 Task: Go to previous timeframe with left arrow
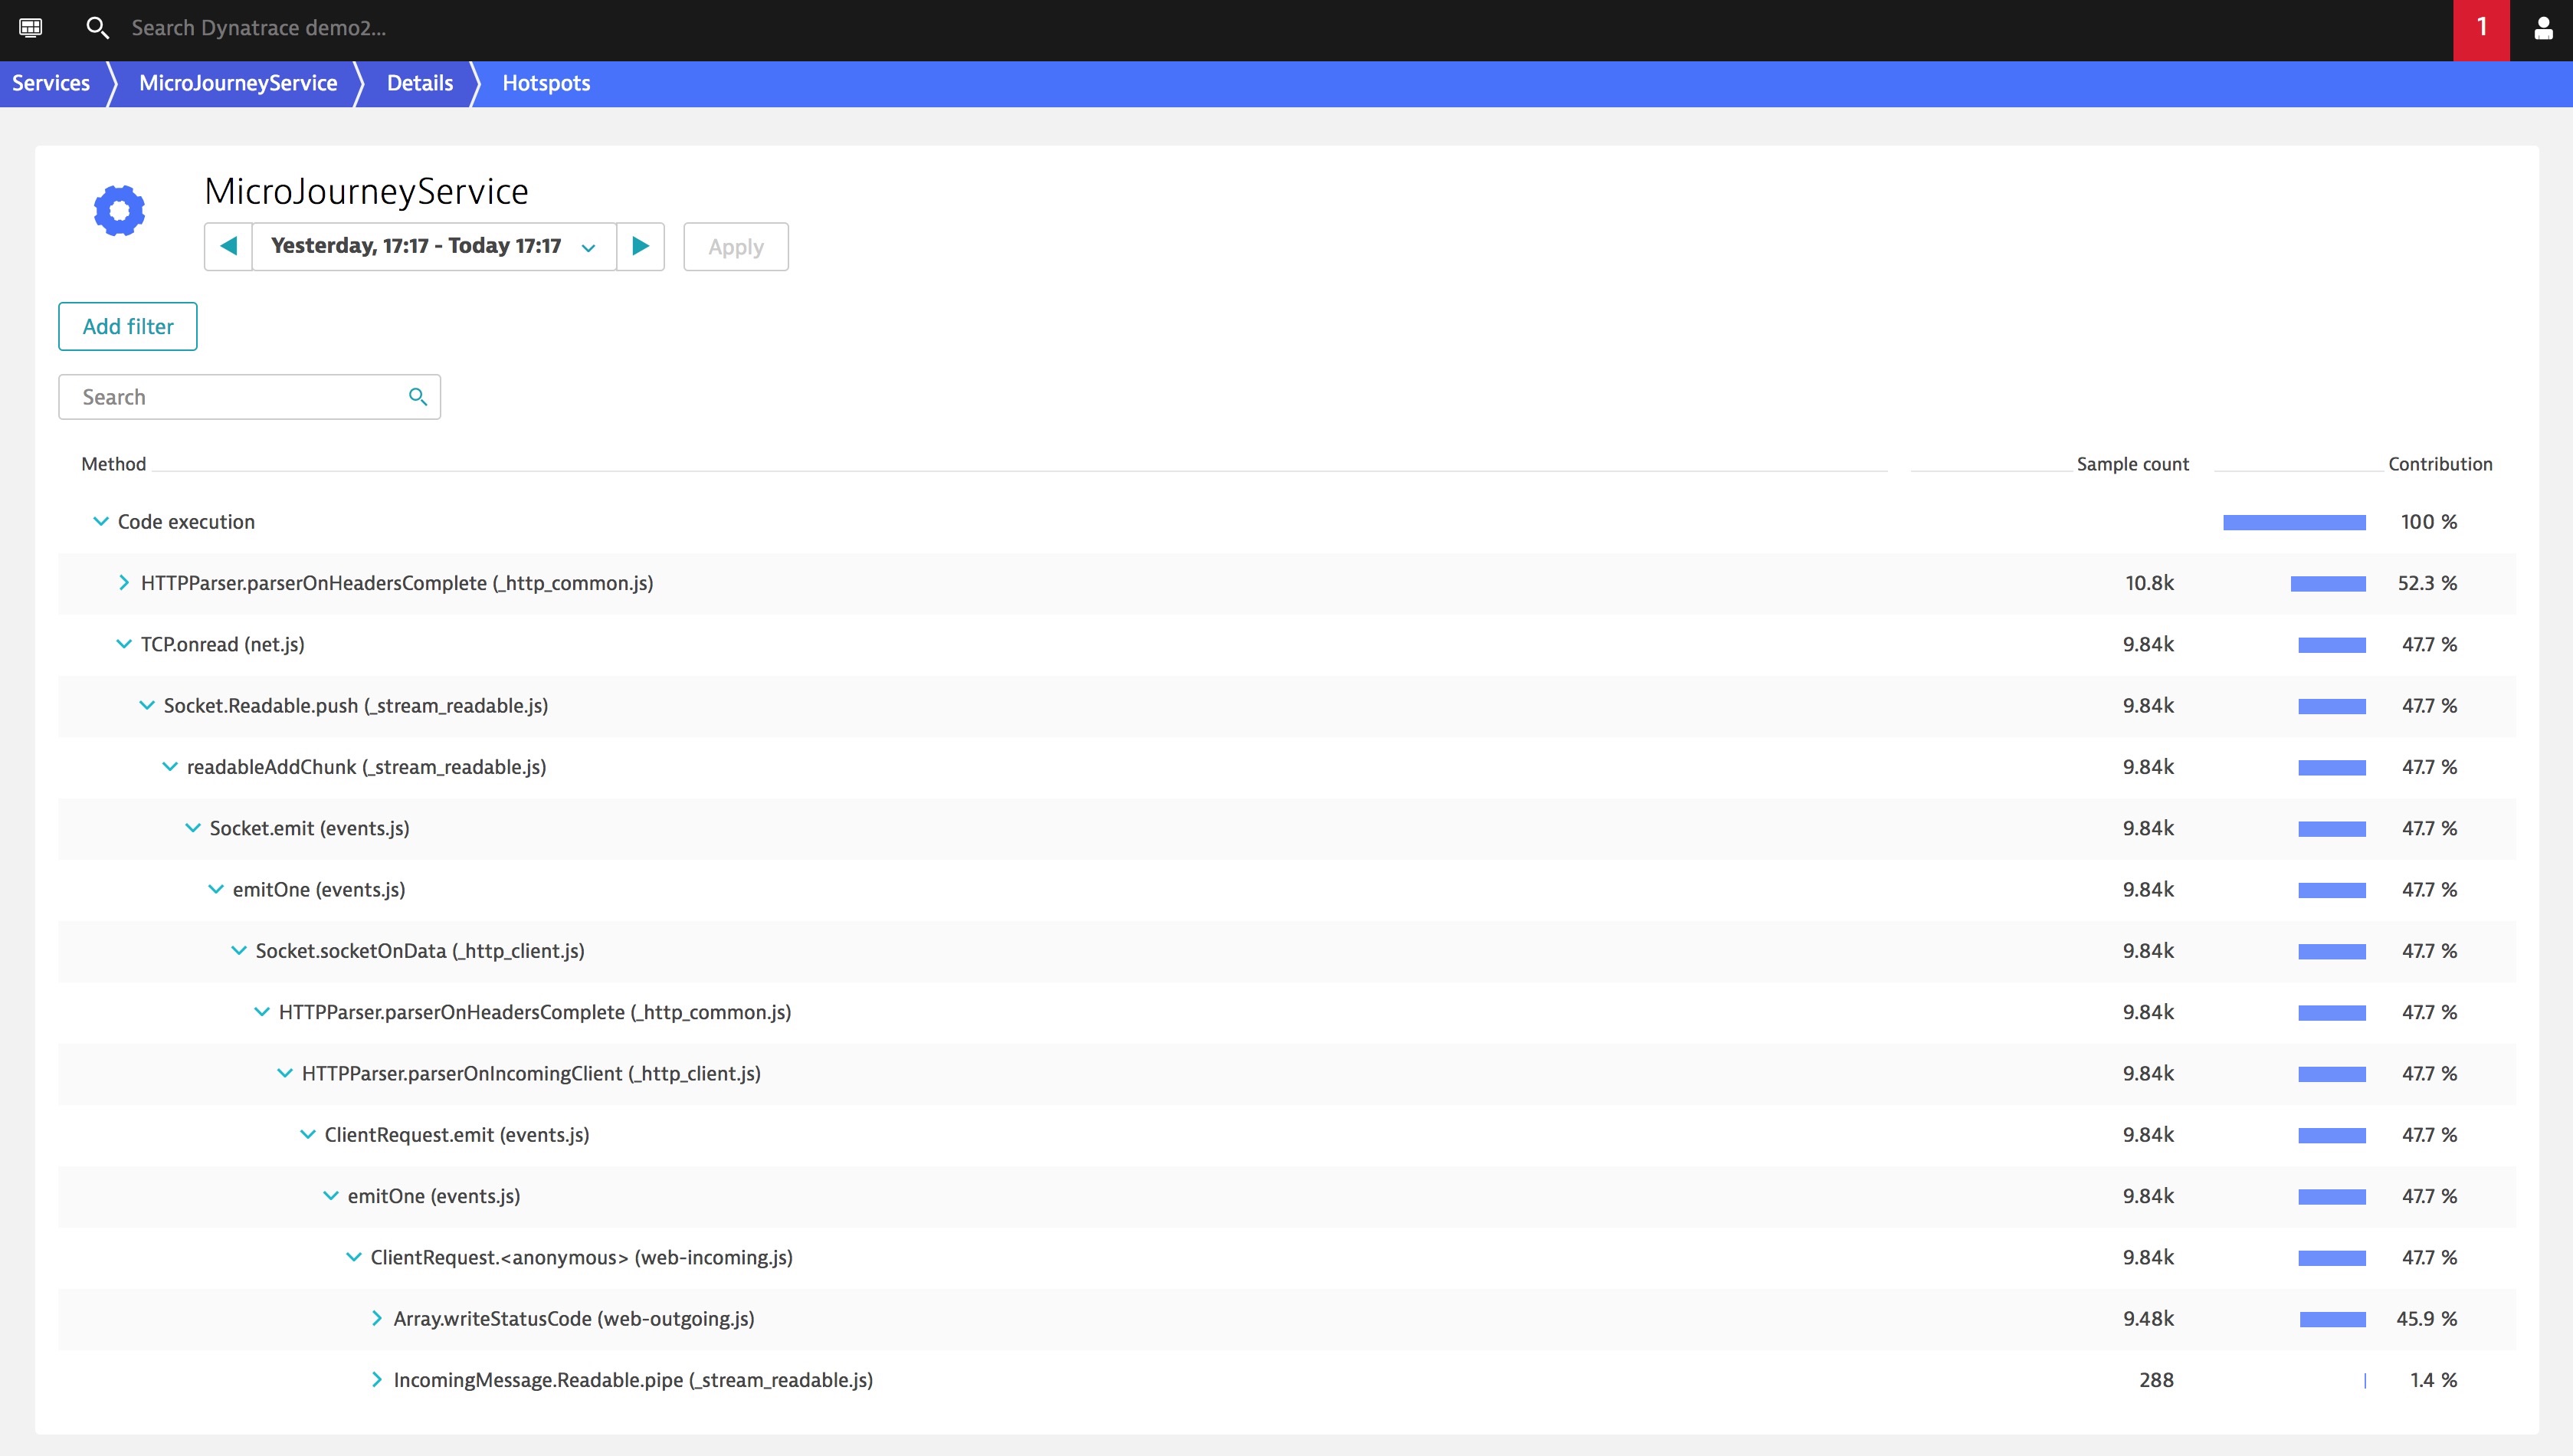[x=228, y=246]
